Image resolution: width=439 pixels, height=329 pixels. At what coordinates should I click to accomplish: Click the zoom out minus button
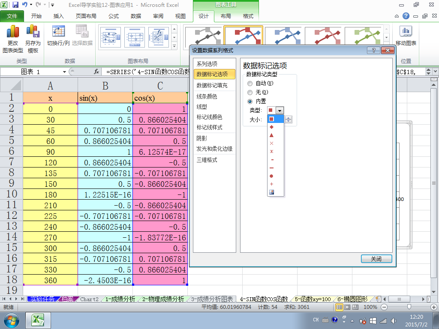click(384, 307)
